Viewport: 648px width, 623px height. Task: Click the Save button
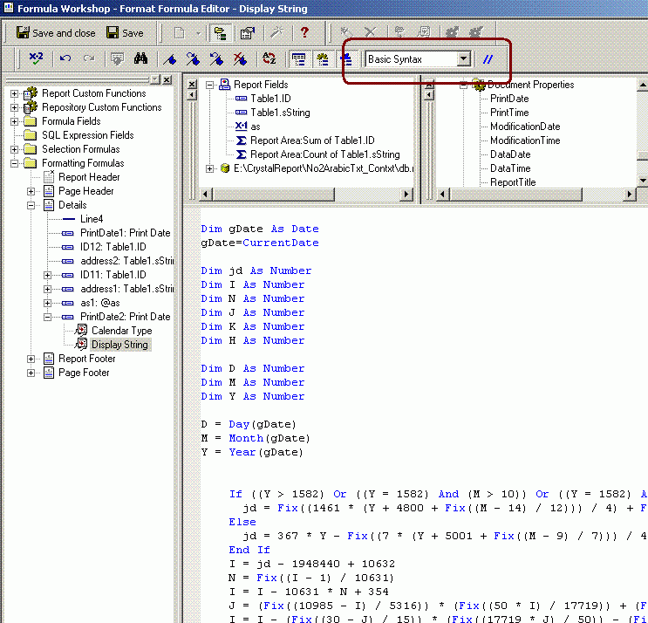coord(125,32)
